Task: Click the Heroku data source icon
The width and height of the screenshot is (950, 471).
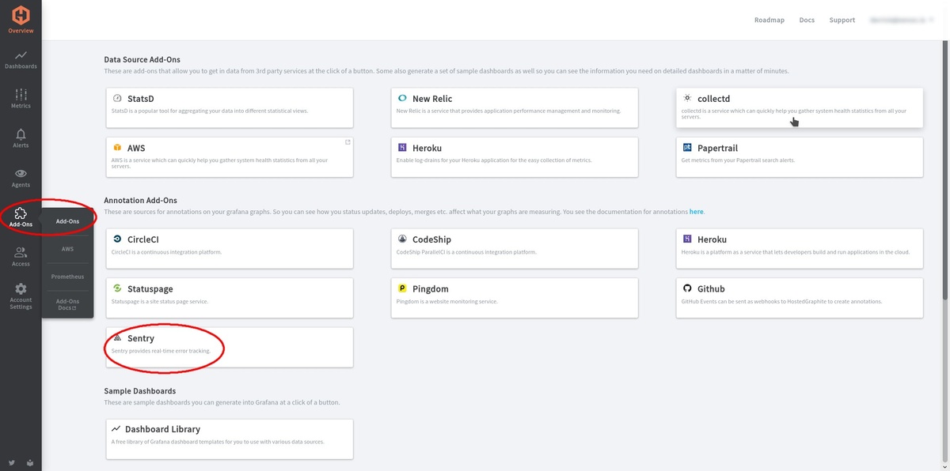Action: 402,148
